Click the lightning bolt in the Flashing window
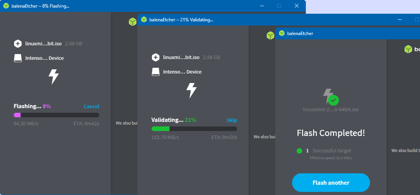Viewport: 420px width, 195px height. coord(53,77)
